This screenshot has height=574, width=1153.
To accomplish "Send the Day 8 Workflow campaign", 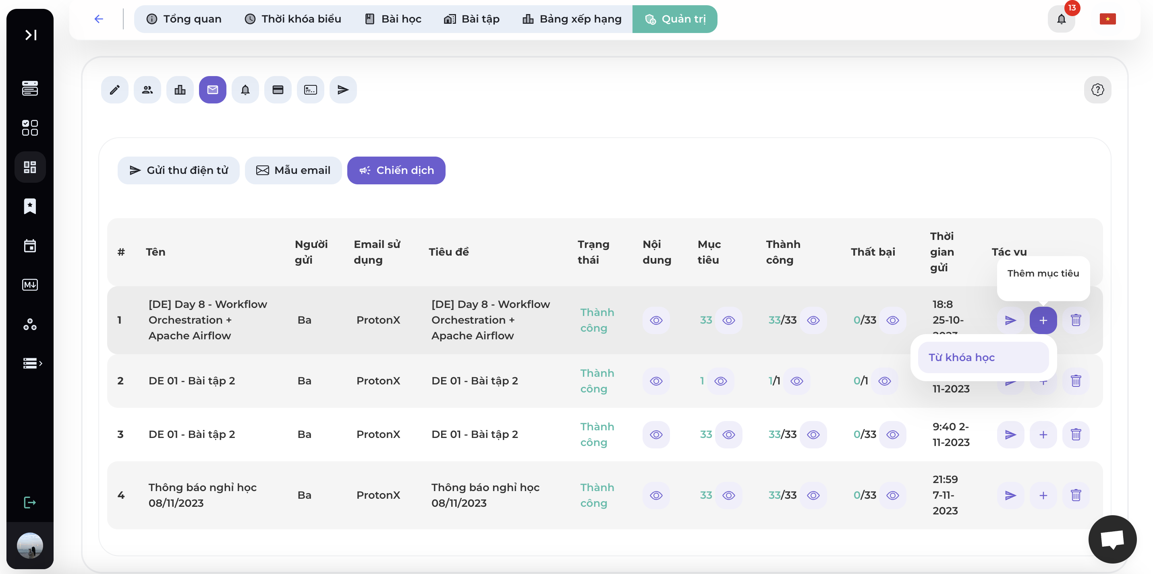I will [x=1011, y=320].
